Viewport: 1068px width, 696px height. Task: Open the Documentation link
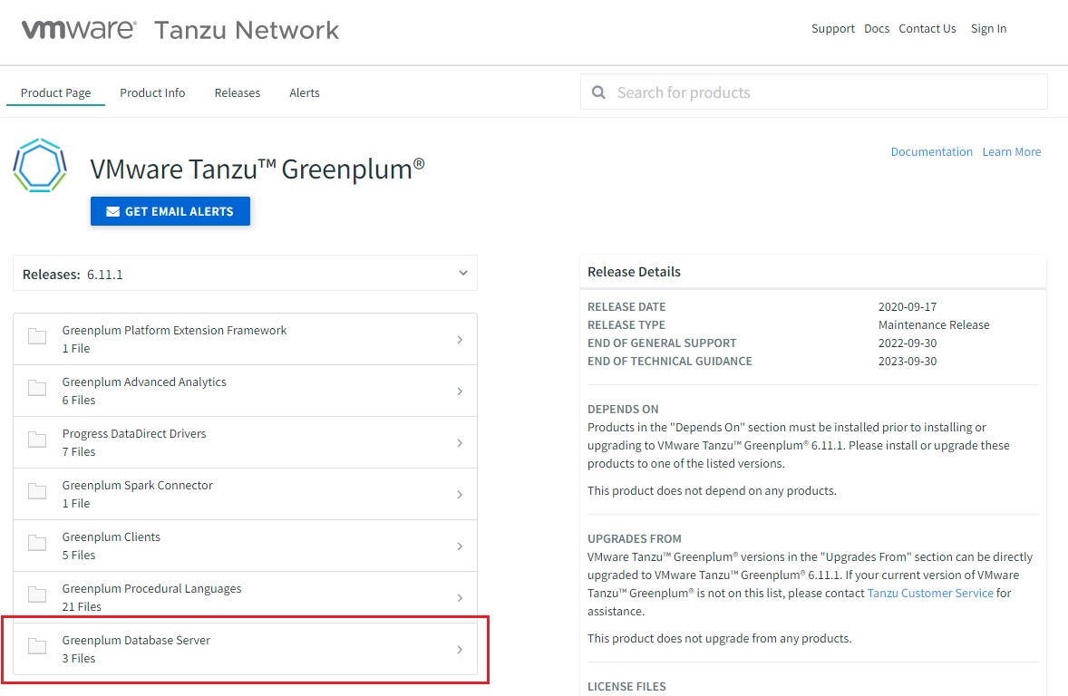[x=932, y=152]
